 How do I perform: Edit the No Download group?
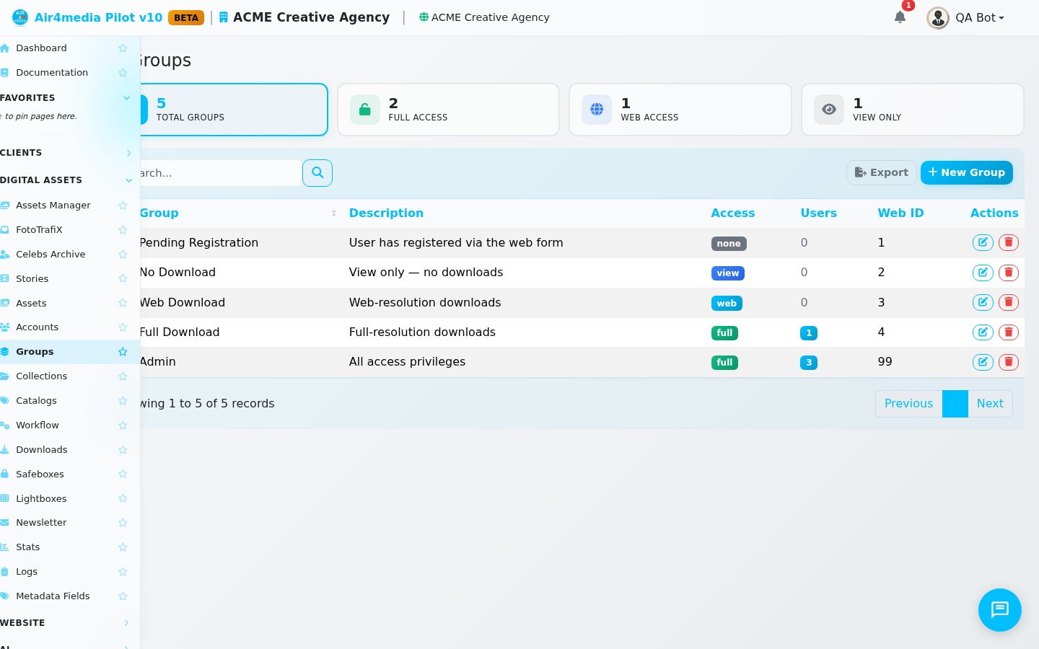pyautogui.click(x=983, y=273)
